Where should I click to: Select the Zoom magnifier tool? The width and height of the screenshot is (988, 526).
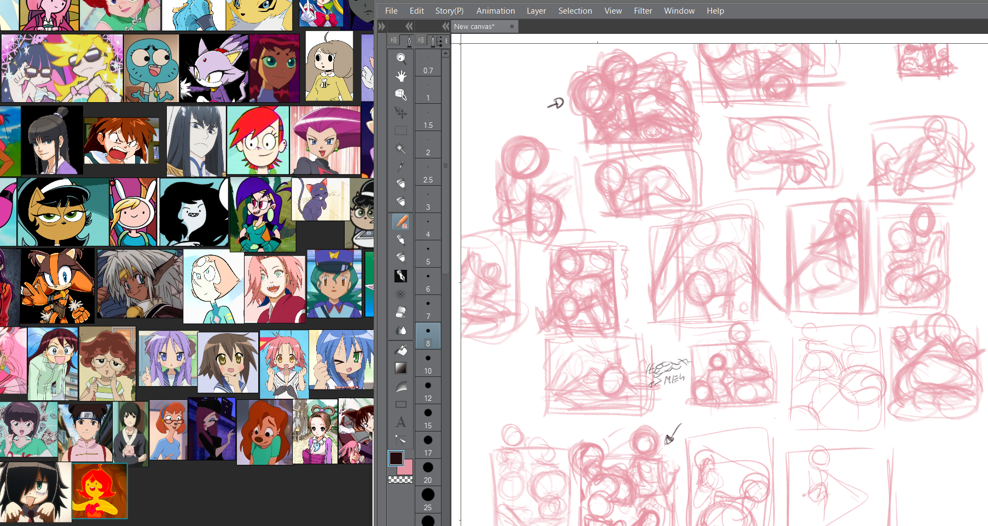[x=401, y=58]
